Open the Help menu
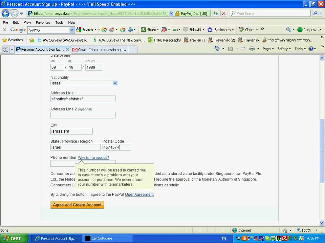The width and height of the screenshot is (325, 243). pyautogui.click(x=71, y=22)
